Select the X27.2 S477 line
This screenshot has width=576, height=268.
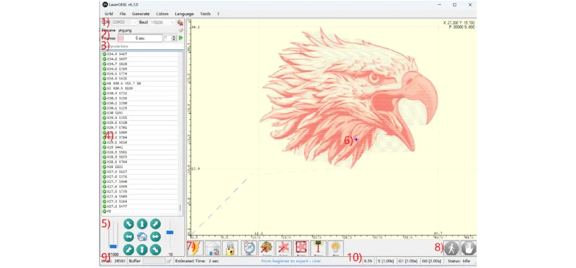140,206
